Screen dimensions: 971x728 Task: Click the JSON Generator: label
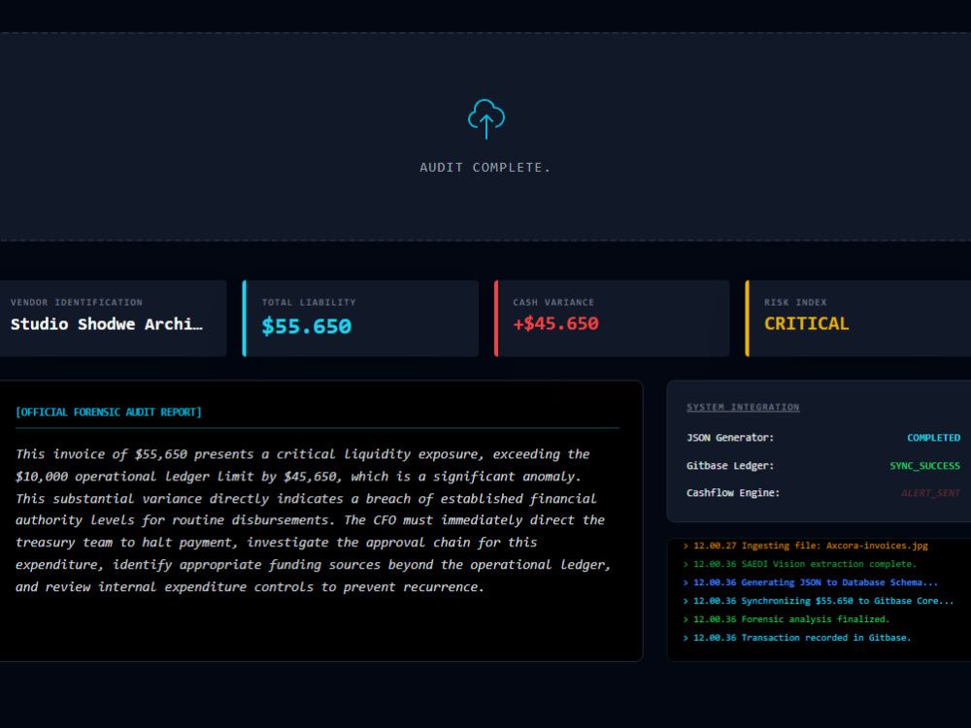pos(729,438)
